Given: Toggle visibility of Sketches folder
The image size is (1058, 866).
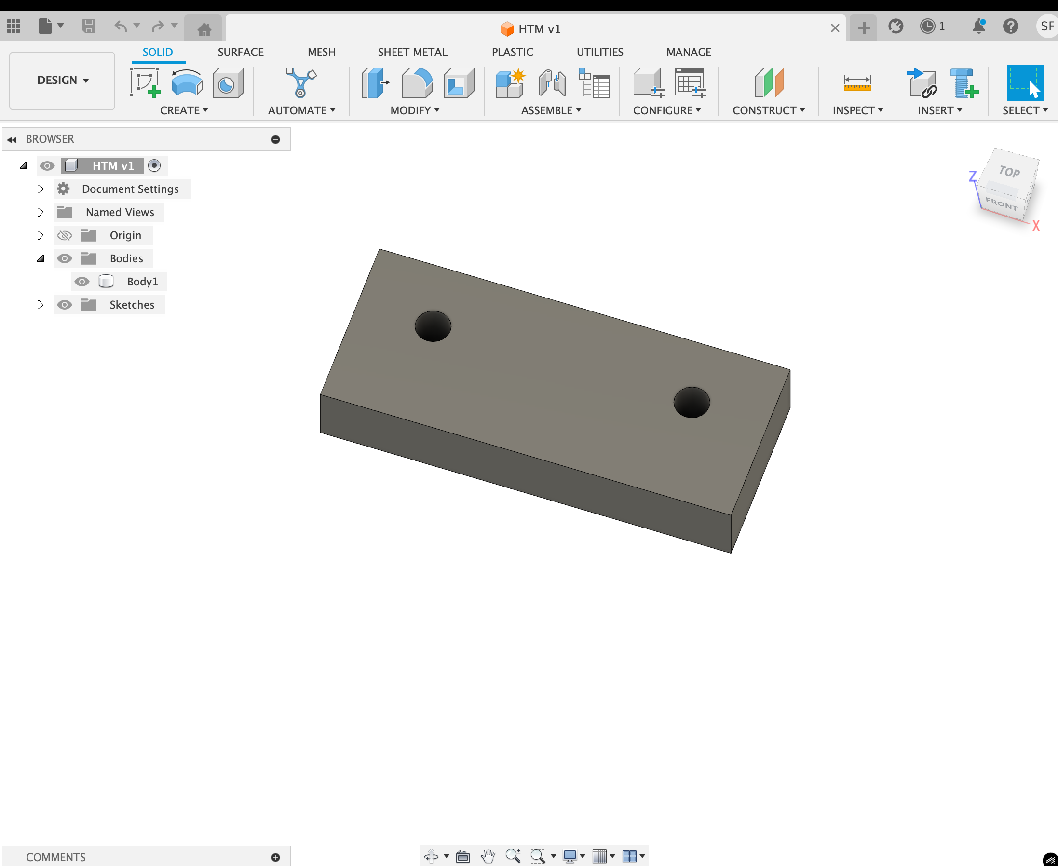Looking at the screenshot, I should pos(64,304).
